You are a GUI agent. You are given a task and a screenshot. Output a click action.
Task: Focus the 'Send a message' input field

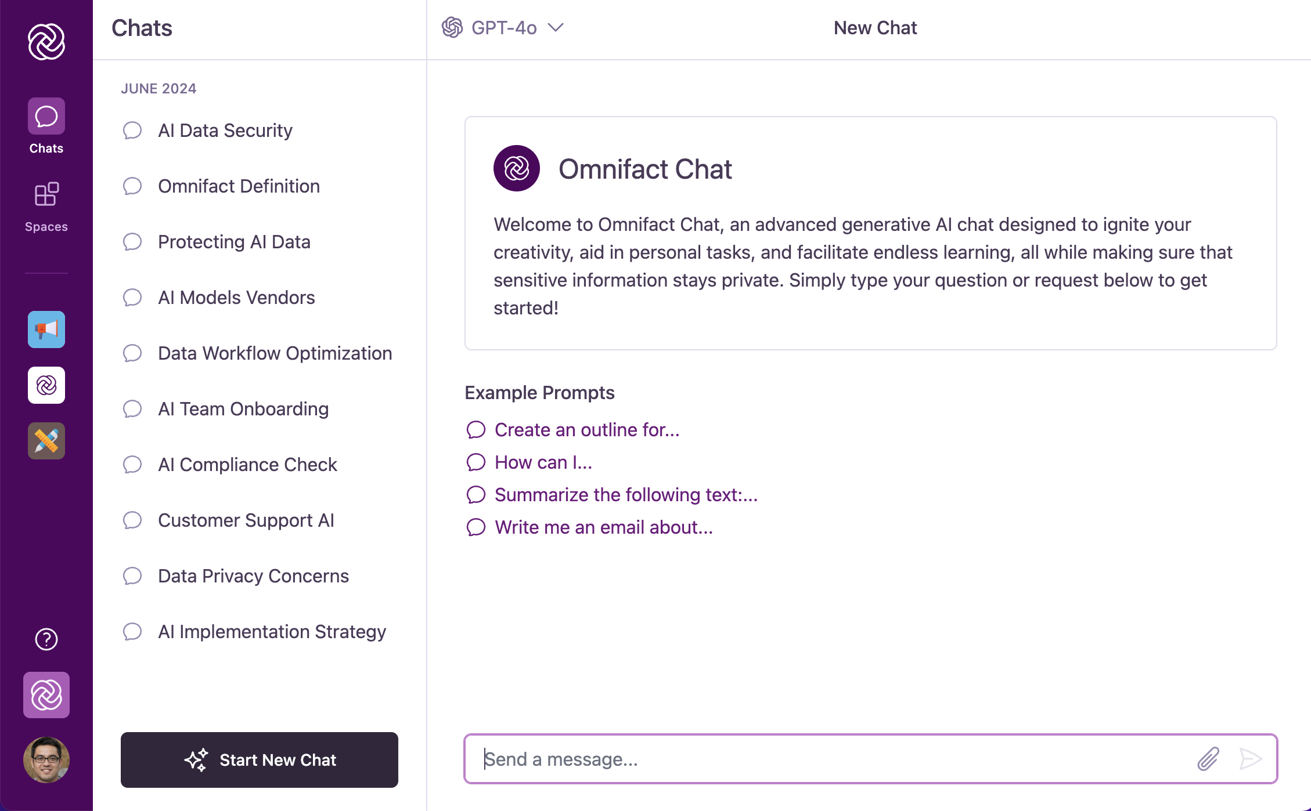tap(813, 759)
